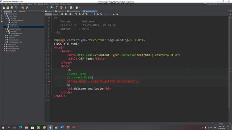Click the Build Project hammer icon
This screenshot has width=232, height=130.
click(57, 8)
